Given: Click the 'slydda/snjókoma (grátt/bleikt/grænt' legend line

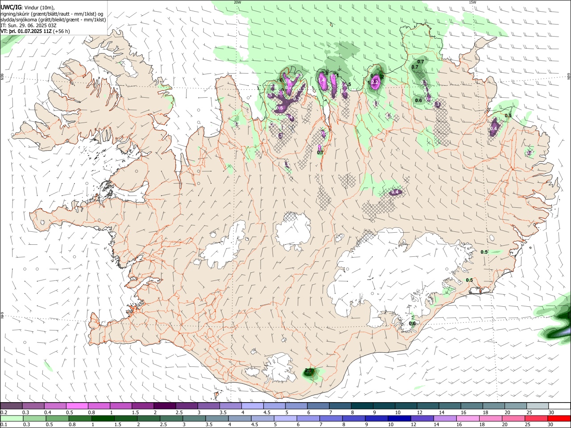Looking at the screenshot, I should tap(53, 20).
